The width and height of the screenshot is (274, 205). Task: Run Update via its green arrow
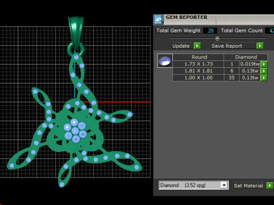pyautogui.click(x=197, y=46)
